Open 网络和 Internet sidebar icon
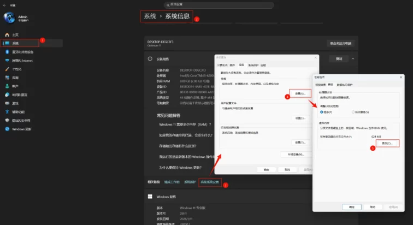 pos(7,61)
